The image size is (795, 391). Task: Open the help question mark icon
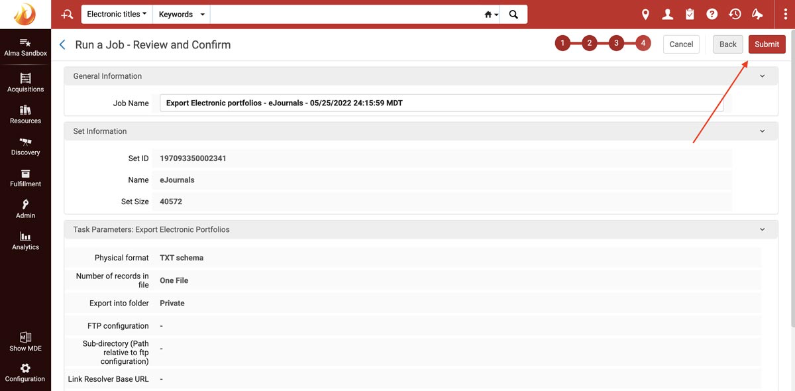[712, 14]
